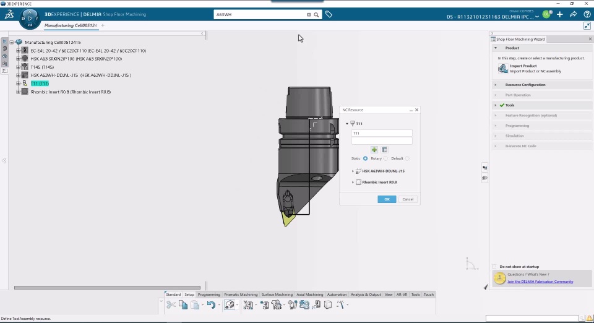Open the 3DEXPERIENCE compass
Image resolution: width=594 pixels, height=323 pixels.
pyautogui.click(x=30, y=18)
